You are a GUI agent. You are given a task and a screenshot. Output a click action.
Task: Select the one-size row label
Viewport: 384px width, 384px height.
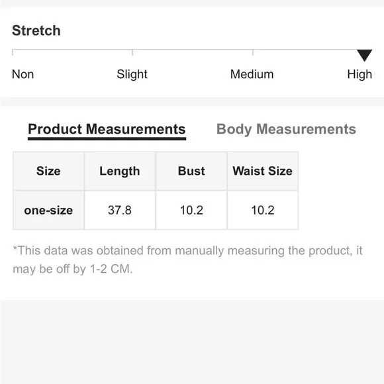coord(48,210)
